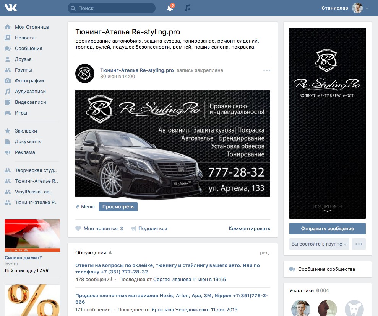Click Комментировать link under post
This screenshot has height=316, width=378.
tap(249, 229)
